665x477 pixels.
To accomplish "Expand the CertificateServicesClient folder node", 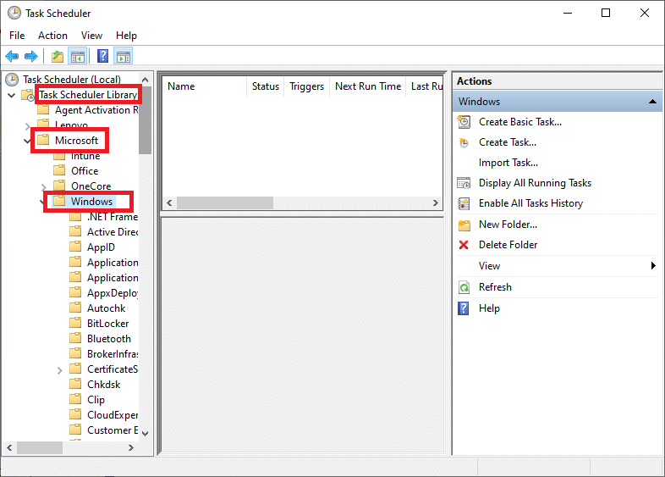I will pyautogui.click(x=60, y=369).
